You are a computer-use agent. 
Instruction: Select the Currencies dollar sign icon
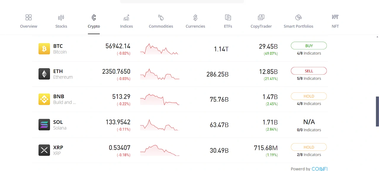coord(195,17)
